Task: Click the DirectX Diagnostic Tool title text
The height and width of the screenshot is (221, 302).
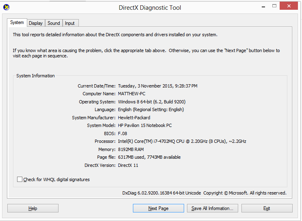Action: pos(150,7)
